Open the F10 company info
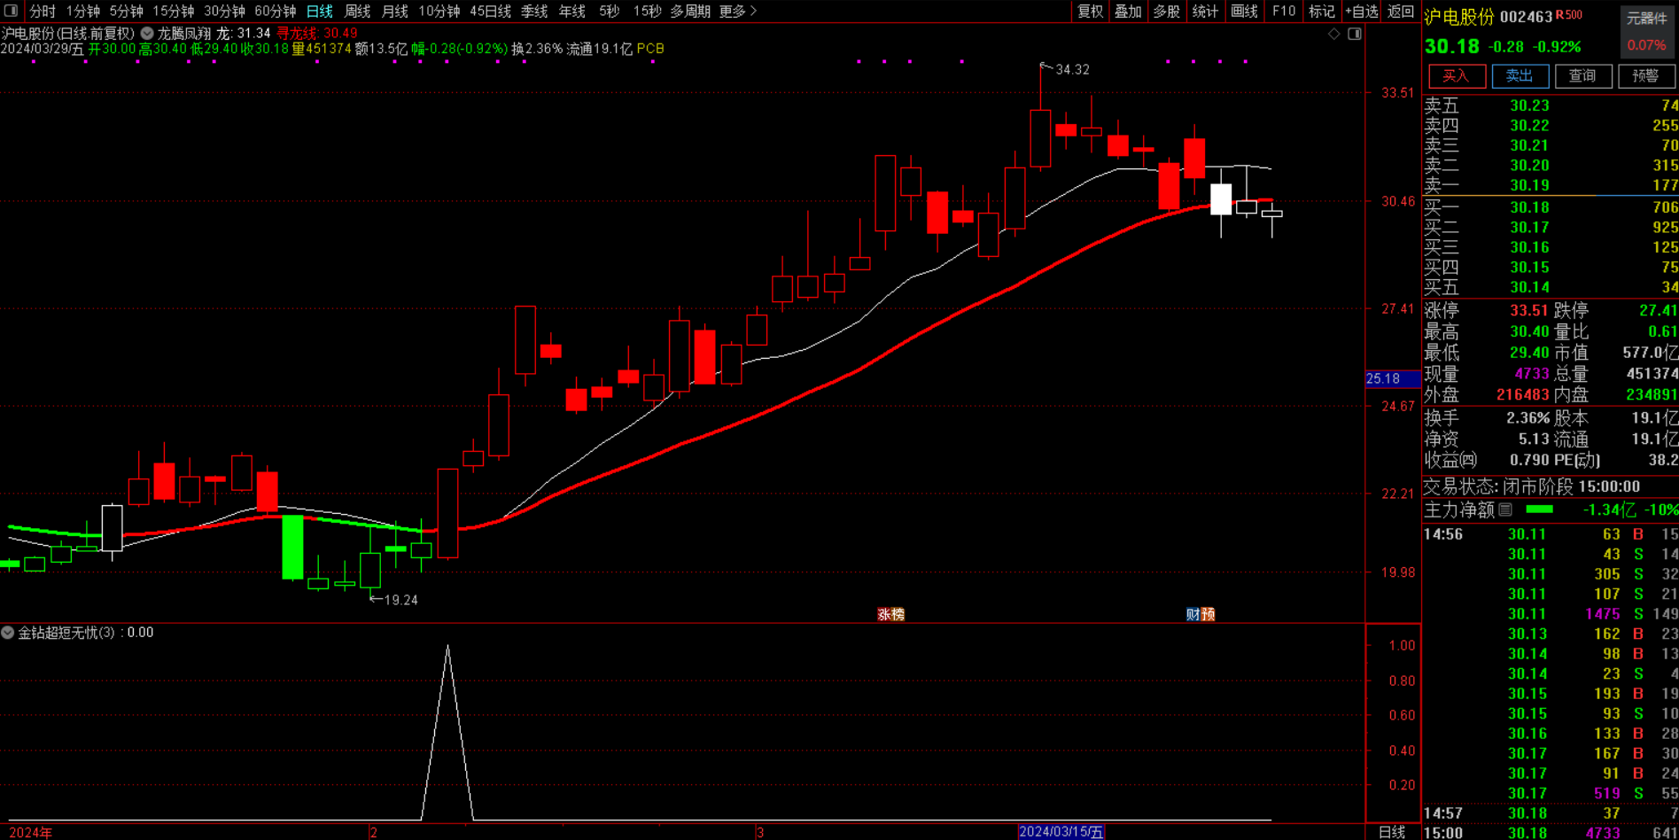This screenshot has height=840, width=1679. pyautogui.click(x=1283, y=11)
